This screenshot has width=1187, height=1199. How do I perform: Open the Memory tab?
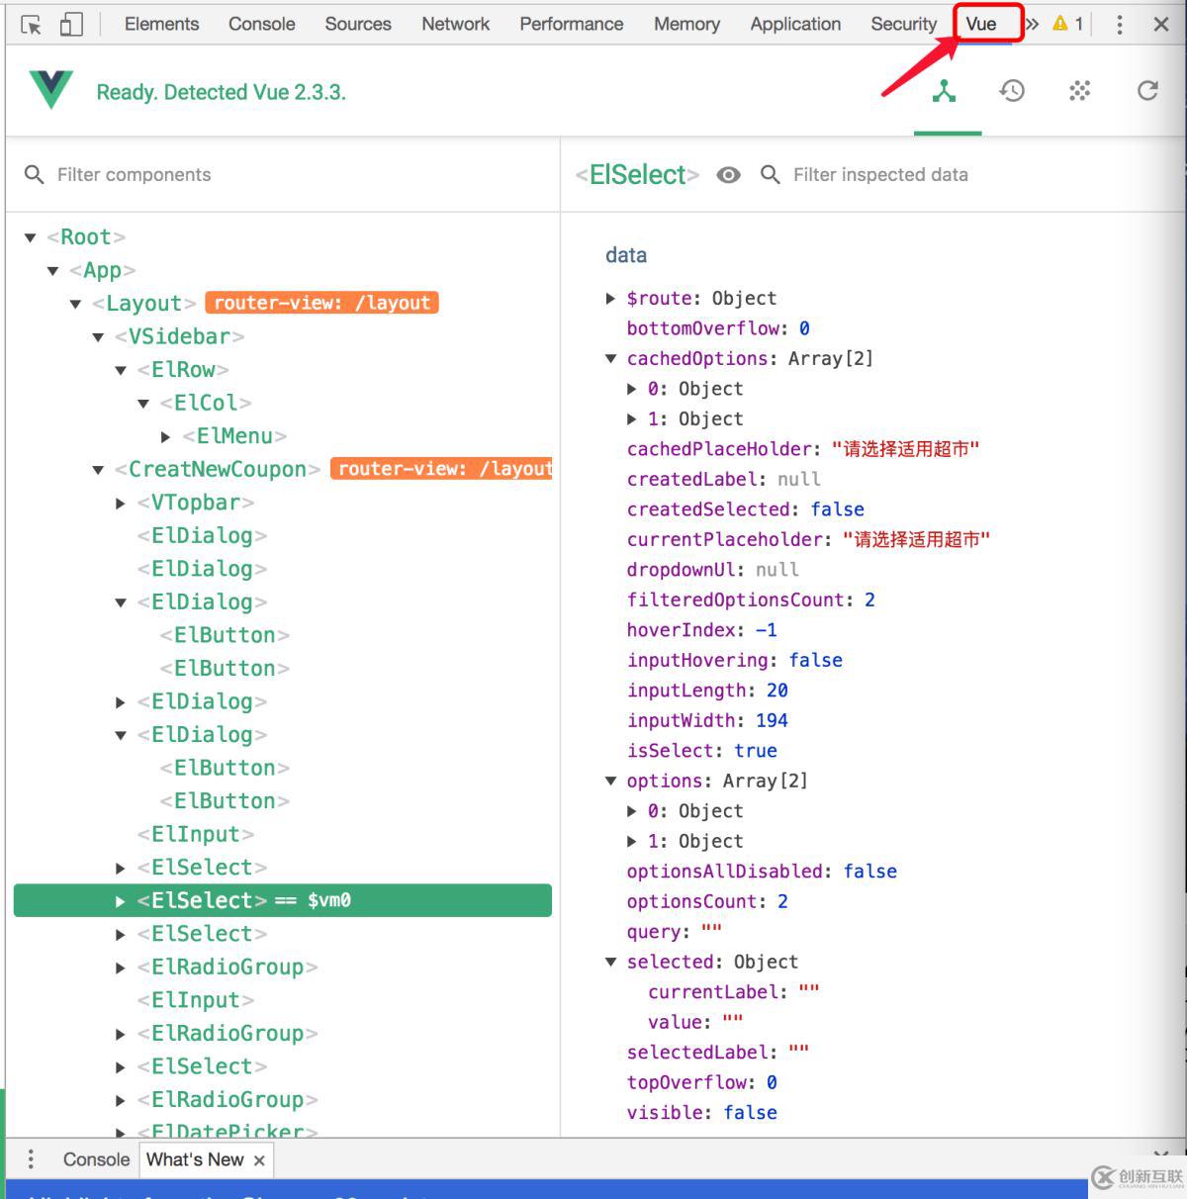[x=686, y=24]
